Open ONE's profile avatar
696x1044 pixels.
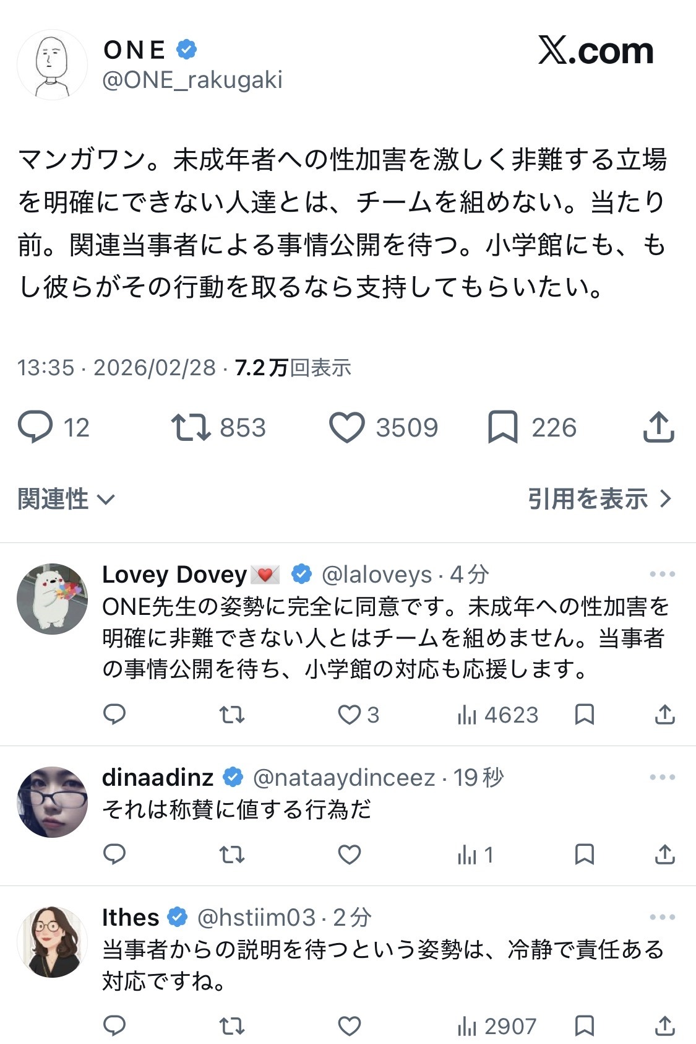click(x=52, y=65)
